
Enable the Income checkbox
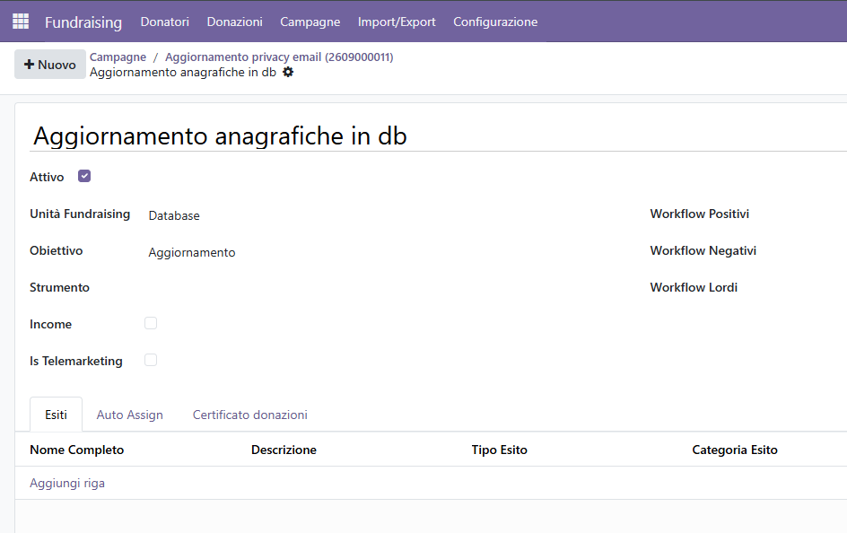point(151,323)
